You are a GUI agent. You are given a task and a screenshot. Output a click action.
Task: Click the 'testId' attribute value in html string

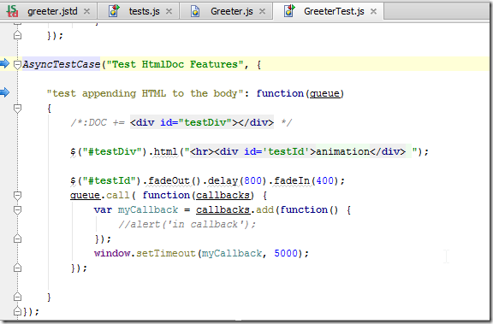(286, 151)
